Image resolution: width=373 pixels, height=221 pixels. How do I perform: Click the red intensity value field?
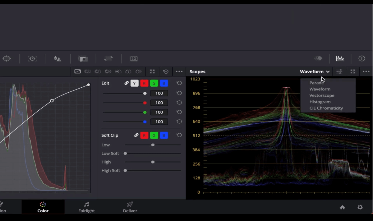[159, 103]
